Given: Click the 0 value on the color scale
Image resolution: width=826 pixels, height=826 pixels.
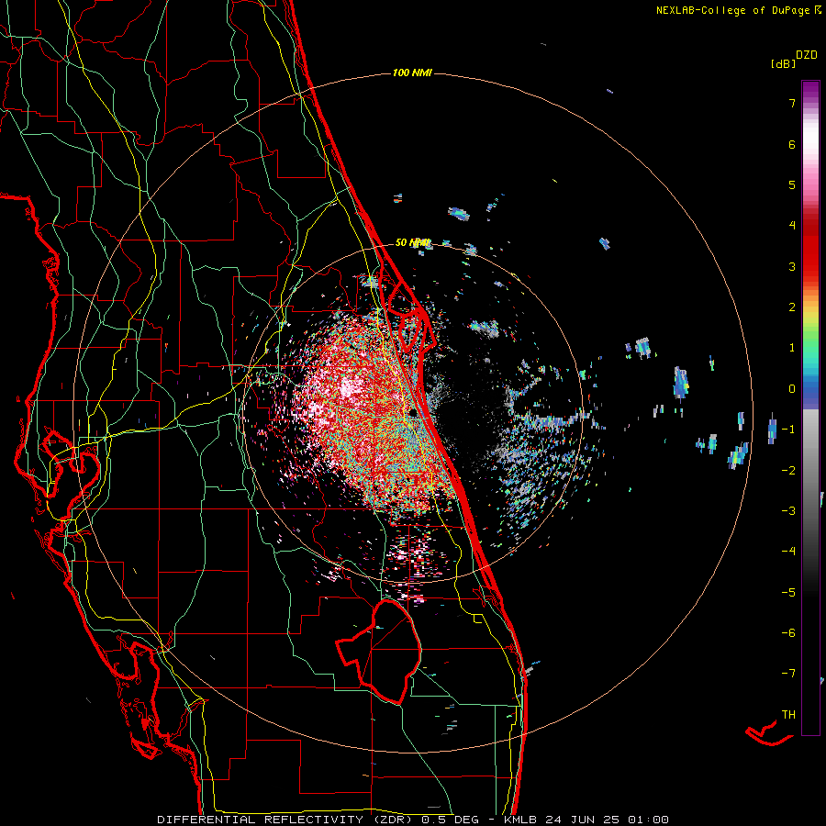Looking at the screenshot, I should 792,389.
